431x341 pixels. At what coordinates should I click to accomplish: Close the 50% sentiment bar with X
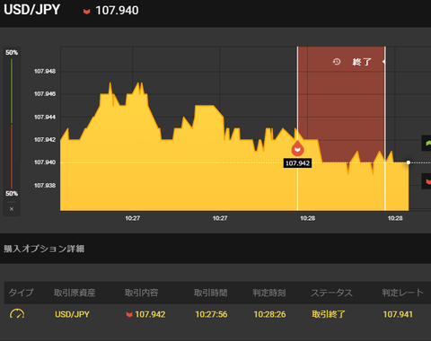tap(12, 209)
